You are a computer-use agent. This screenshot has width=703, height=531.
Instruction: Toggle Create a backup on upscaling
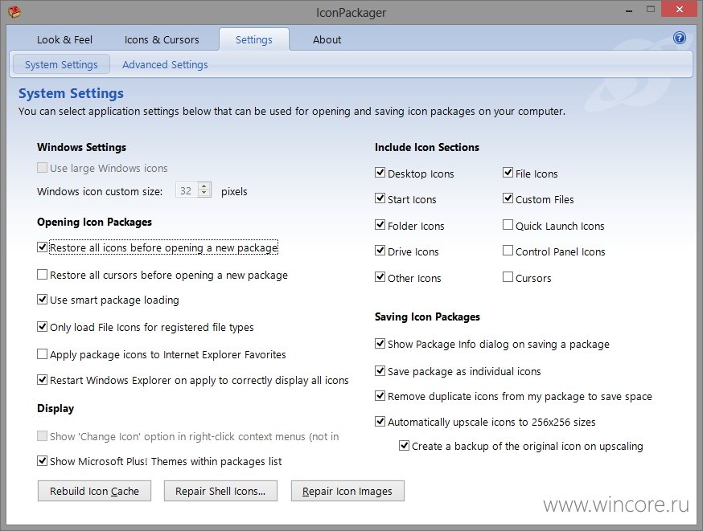click(x=404, y=446)
